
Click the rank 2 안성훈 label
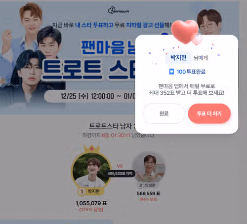pyautogui.click(x=148, y=185)
